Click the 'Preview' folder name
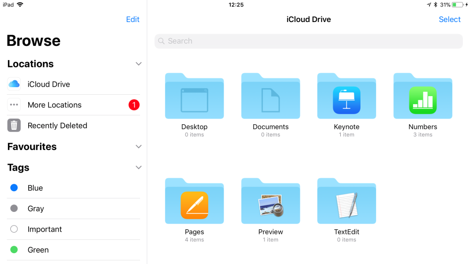 pyautogui.click(x=270, y=232)
